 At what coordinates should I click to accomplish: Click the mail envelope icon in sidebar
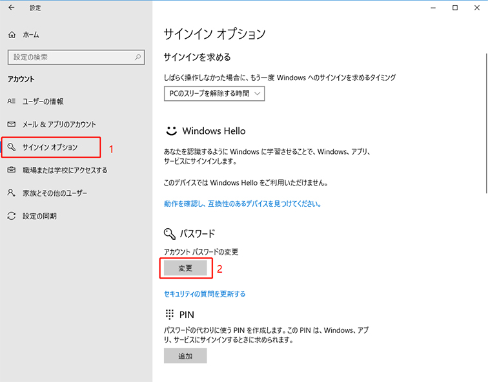pos(12,124)
